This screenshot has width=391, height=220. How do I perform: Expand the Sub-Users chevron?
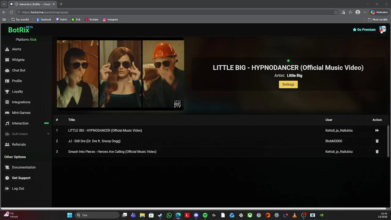(x=48, y=134)
